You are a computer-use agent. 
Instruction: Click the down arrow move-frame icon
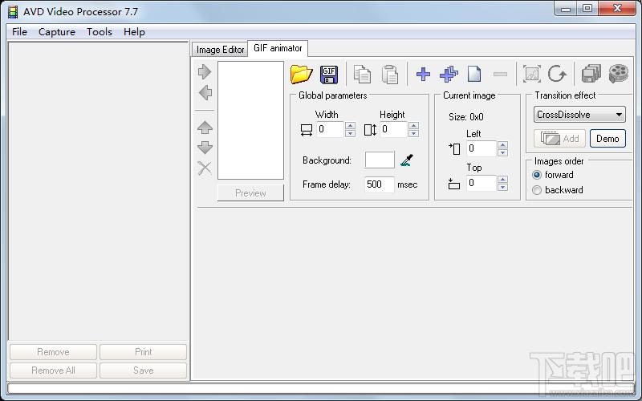(x=205, y=148)
